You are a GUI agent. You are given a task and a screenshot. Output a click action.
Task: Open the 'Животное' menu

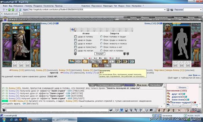pos(86,6)
